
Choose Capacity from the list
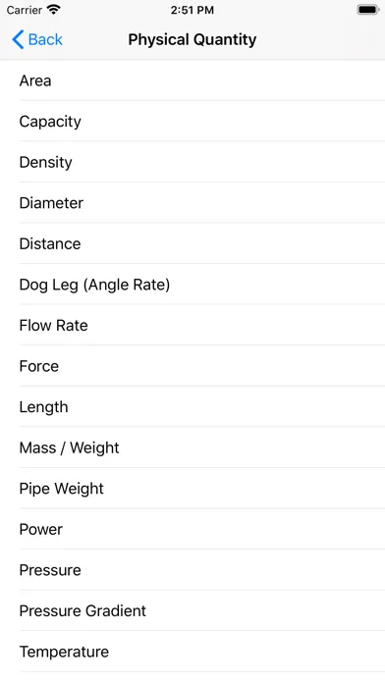point(192,121)
